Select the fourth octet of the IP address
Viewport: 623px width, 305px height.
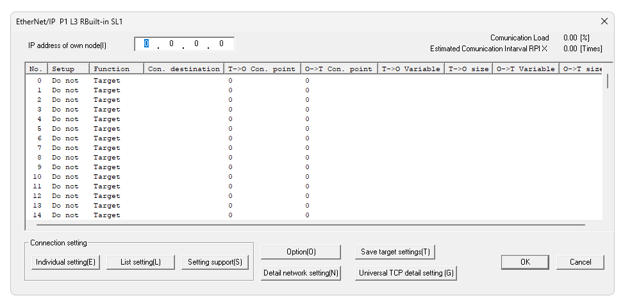tap(221, 44)
